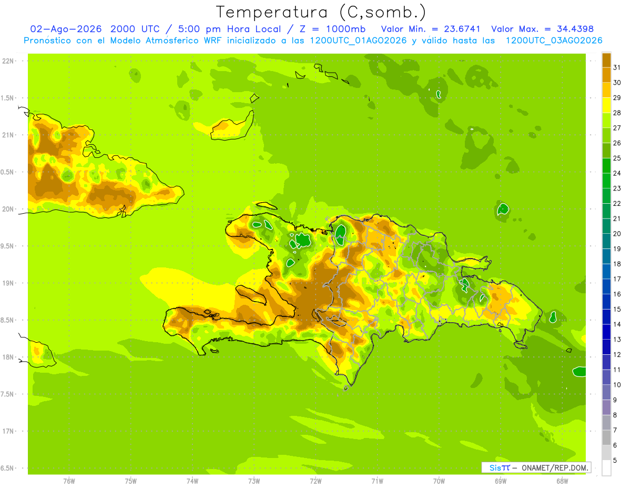Click the legend scale value "12"
The width and height of the screenshot is (631, 488).
(617, 355)
